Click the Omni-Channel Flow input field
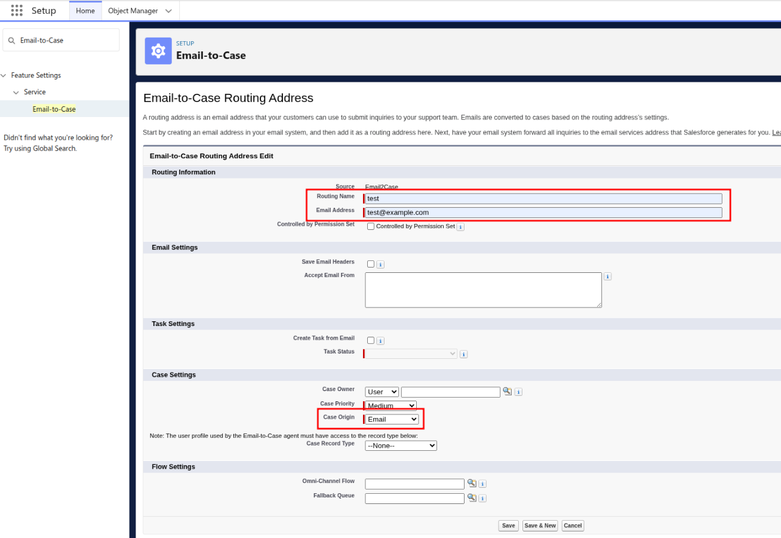The width and height of the screenshot is (781, 538). pos(415,484)
